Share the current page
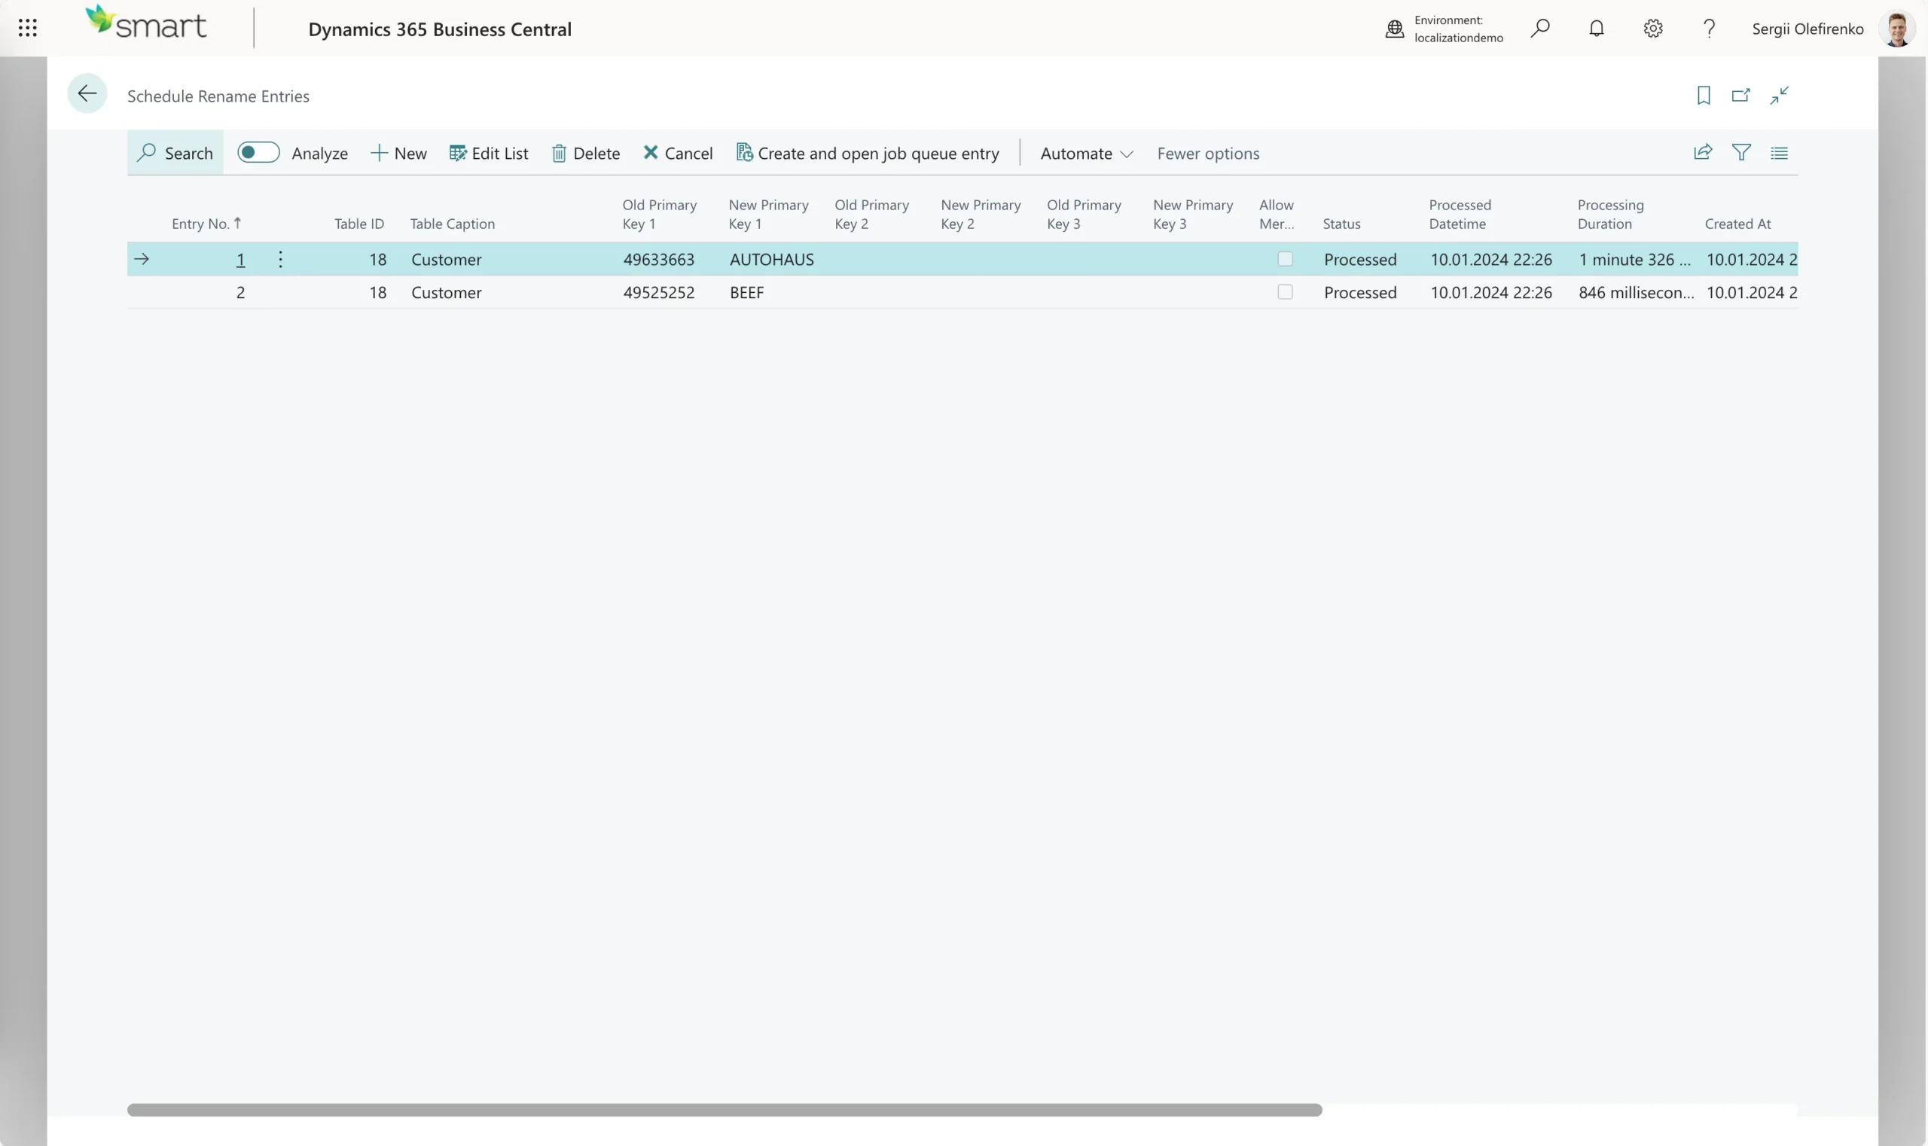1928x1146 pixels. [1703, 152]
